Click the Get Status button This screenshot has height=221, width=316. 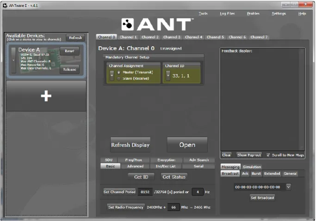pos(174,177)
